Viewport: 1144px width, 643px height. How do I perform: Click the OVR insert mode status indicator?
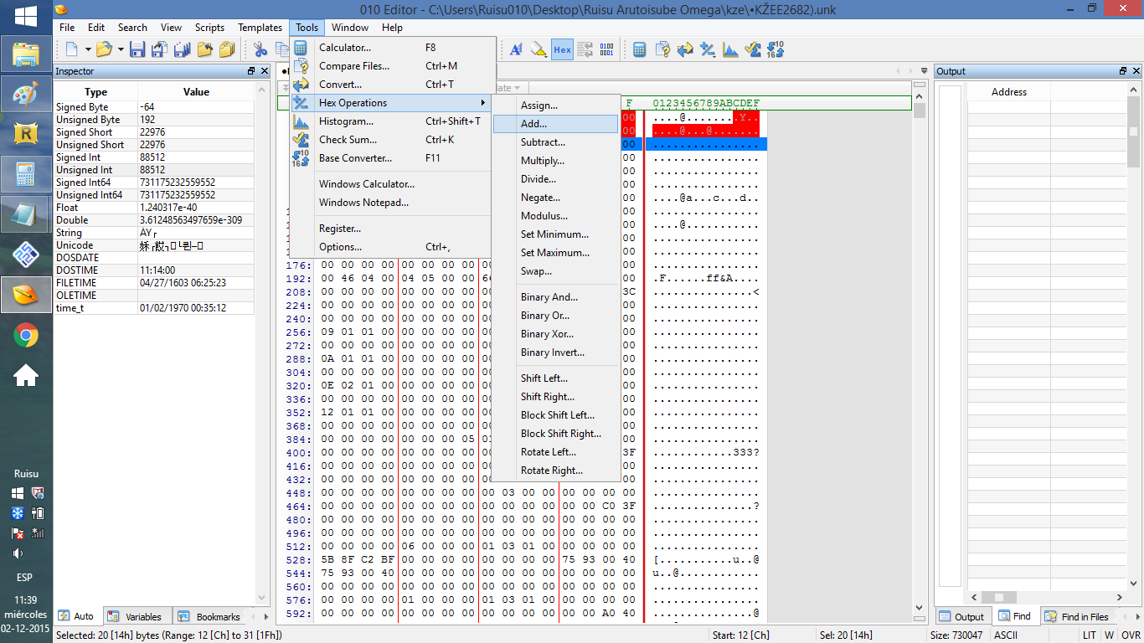pyautogui.click(x=1131, y=635)
